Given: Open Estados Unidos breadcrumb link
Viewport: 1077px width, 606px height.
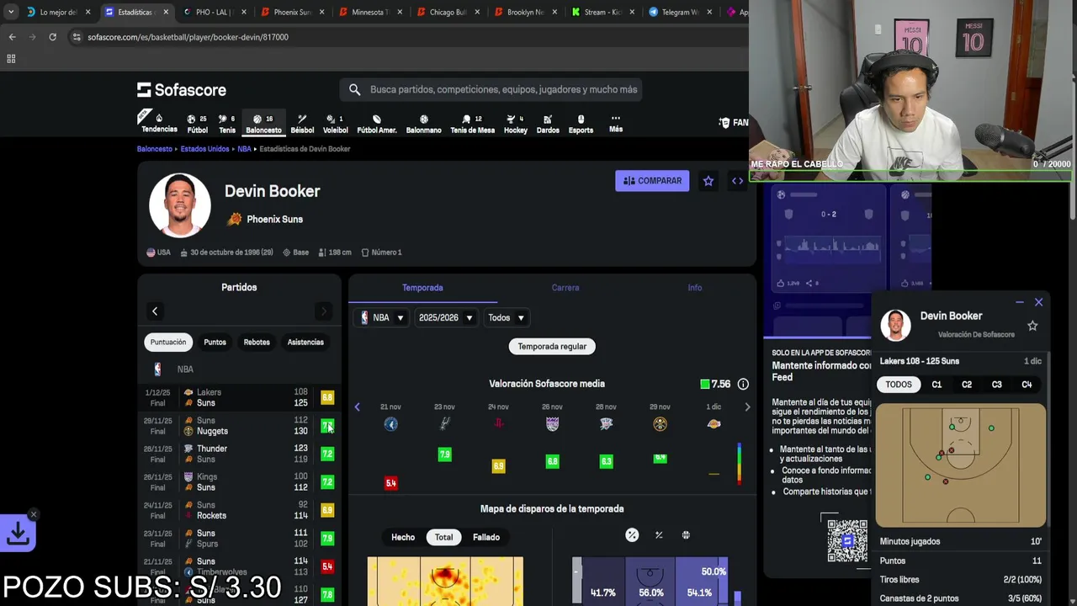Looking at the screenshot, I should pyautogui.click(x=204, y=149).
